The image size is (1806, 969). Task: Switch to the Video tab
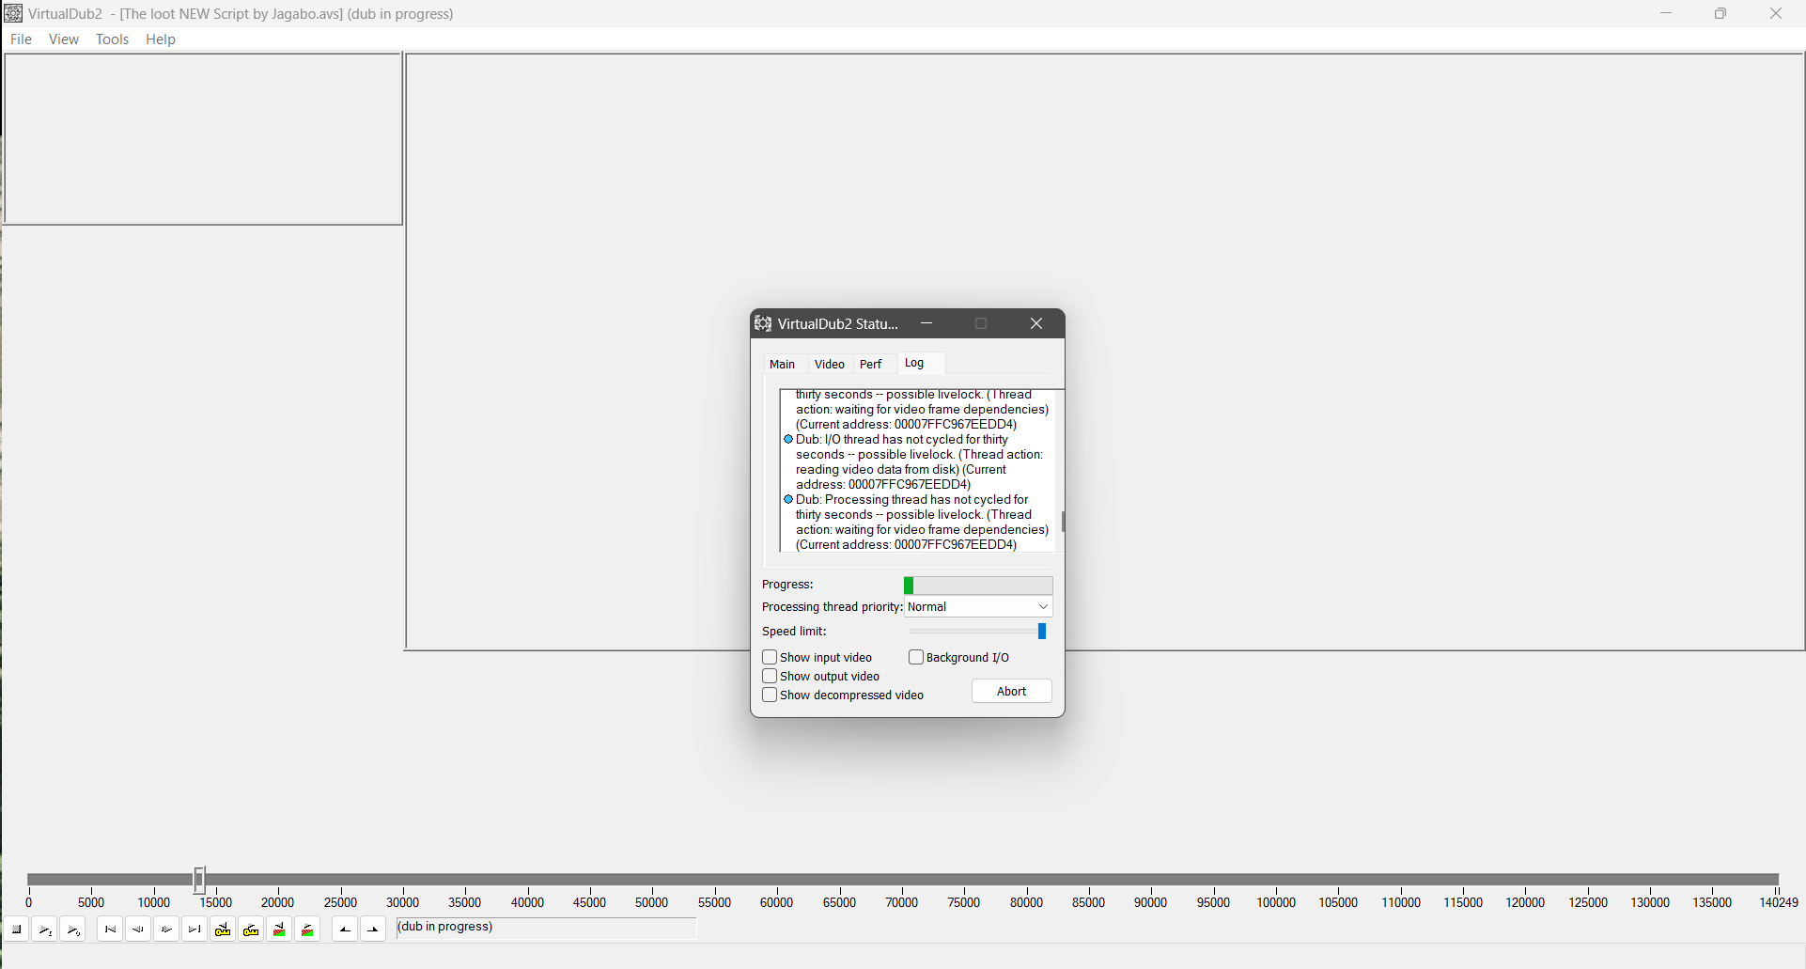[x=830, y=365]
